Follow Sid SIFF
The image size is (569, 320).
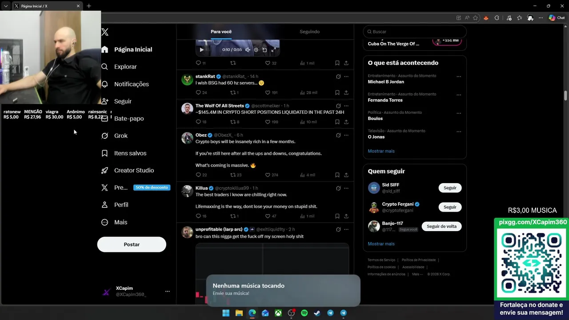pyautogui.click(x=450, y=188)
